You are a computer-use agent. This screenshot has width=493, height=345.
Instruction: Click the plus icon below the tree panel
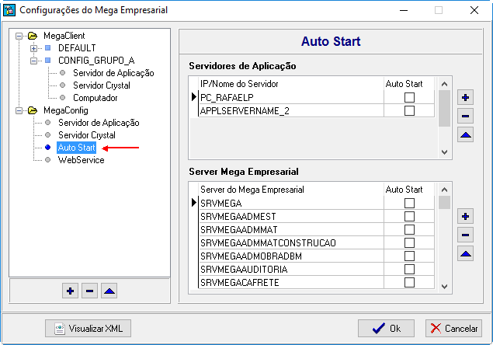pos(71,291)
